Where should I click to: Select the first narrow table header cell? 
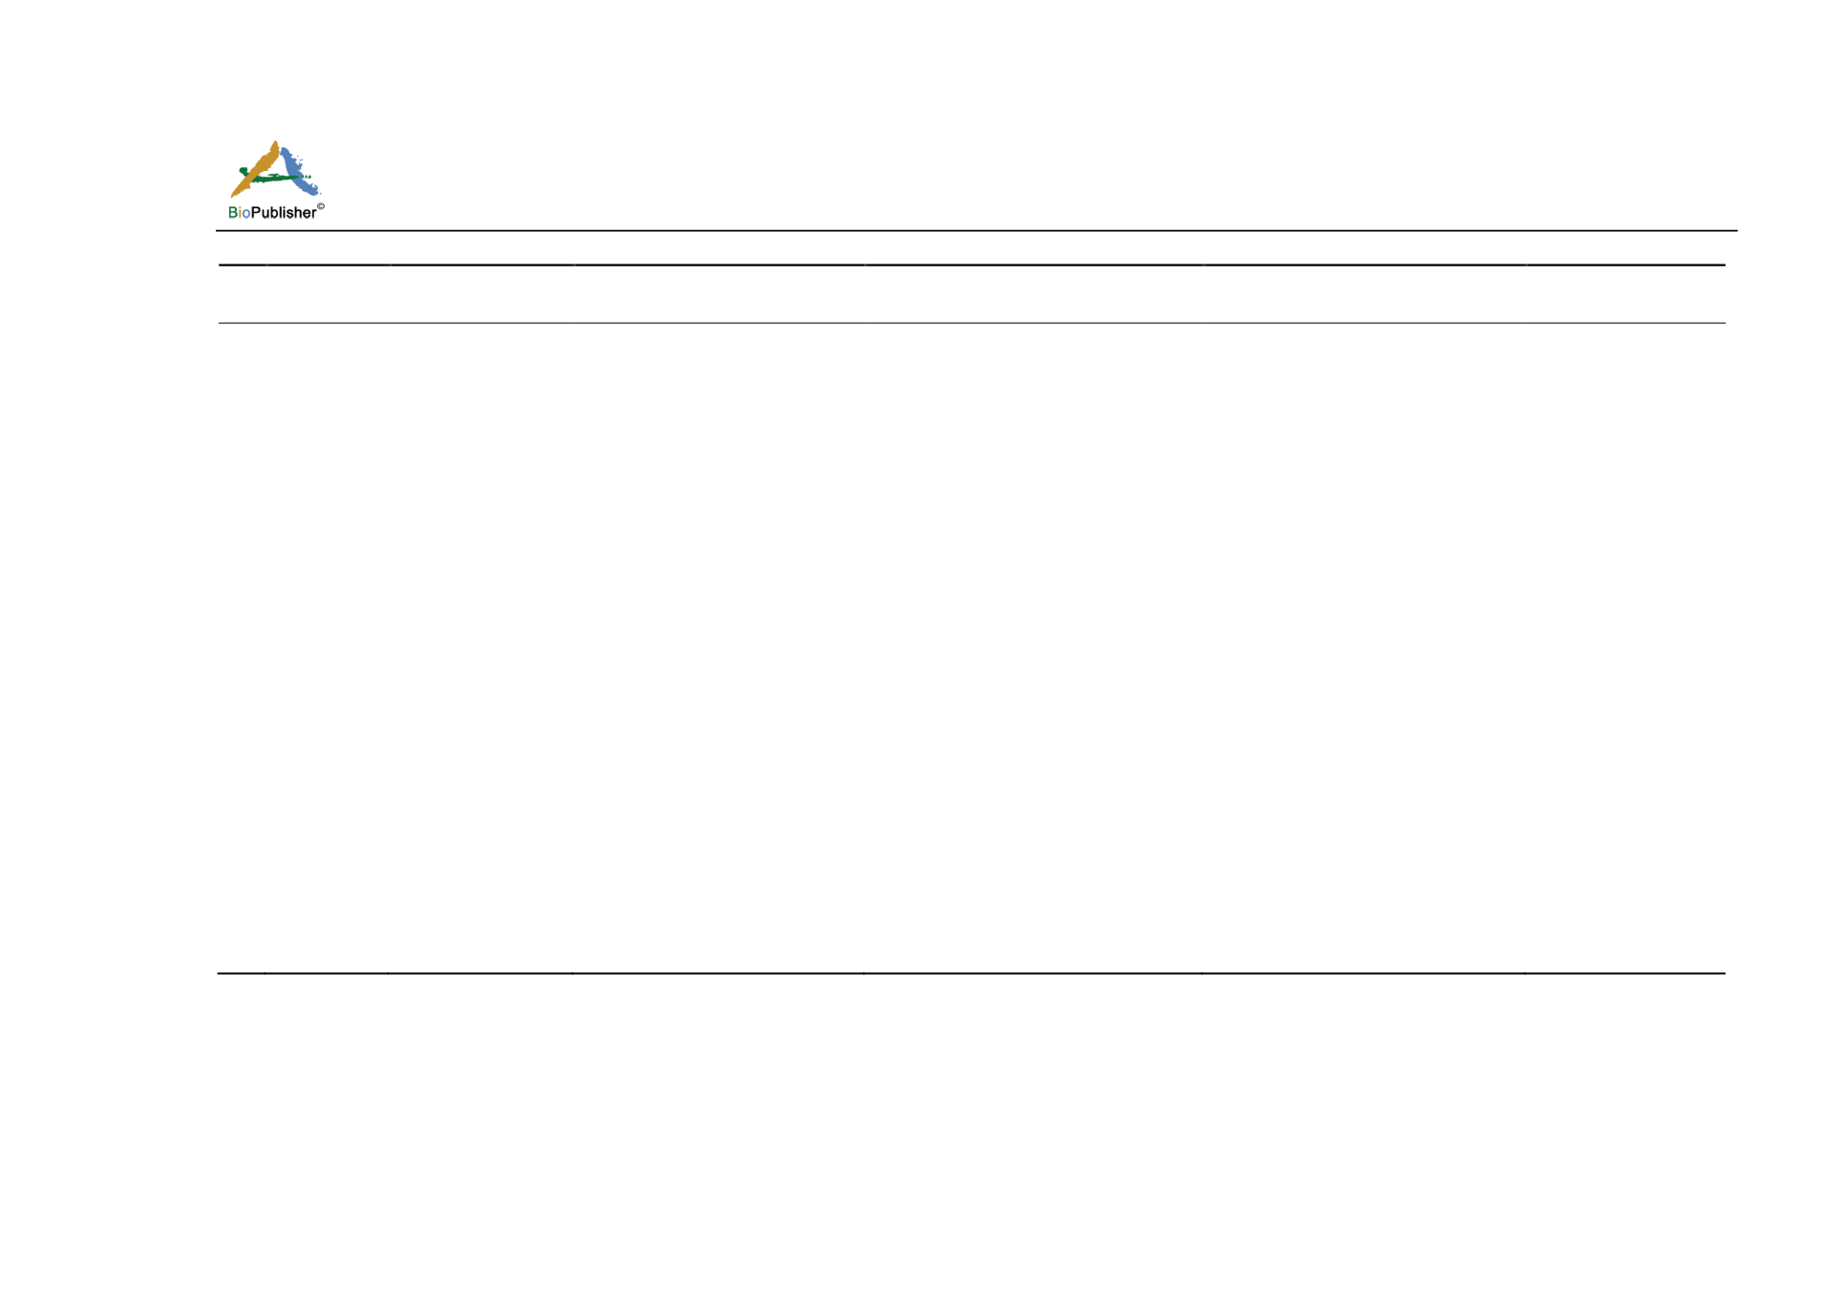coord(243,294)
